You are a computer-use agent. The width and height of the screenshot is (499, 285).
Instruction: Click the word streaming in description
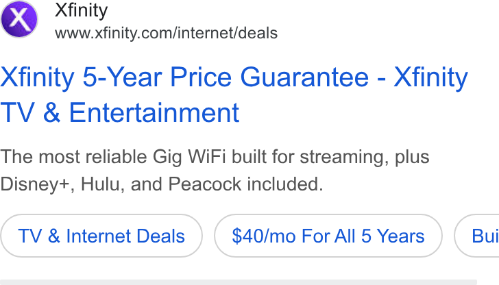(x=344, y=158)
